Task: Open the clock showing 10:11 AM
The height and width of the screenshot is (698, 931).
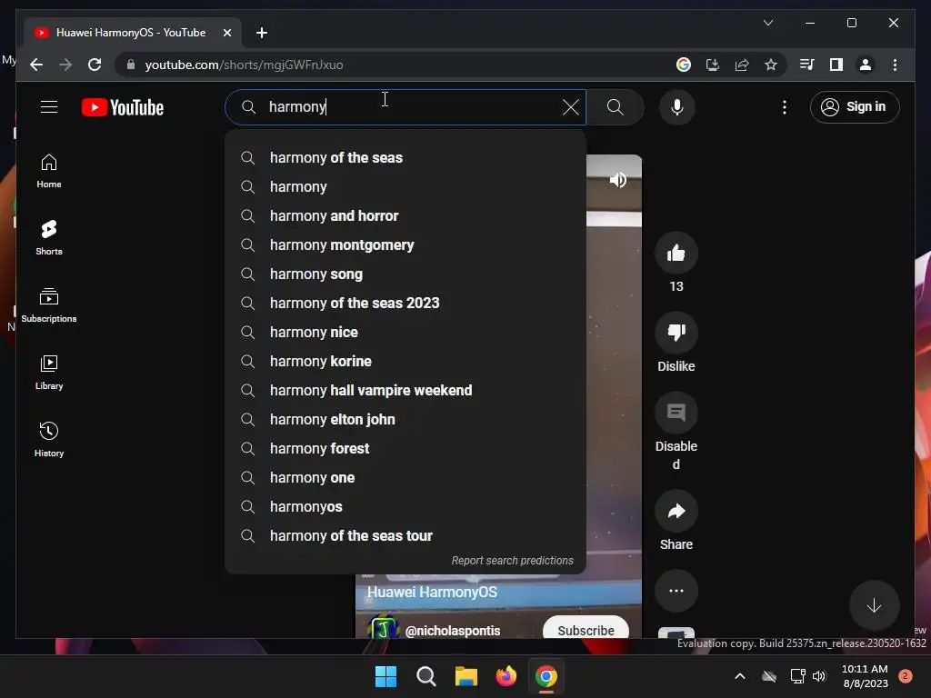Action: pyautogui.click(x=866, y=676)
